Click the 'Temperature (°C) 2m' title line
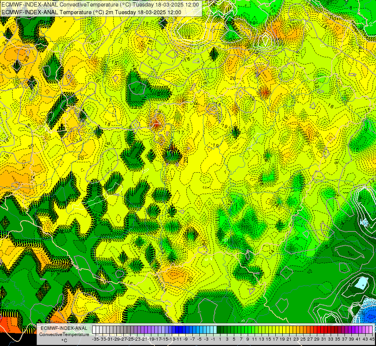 point(91,12)
